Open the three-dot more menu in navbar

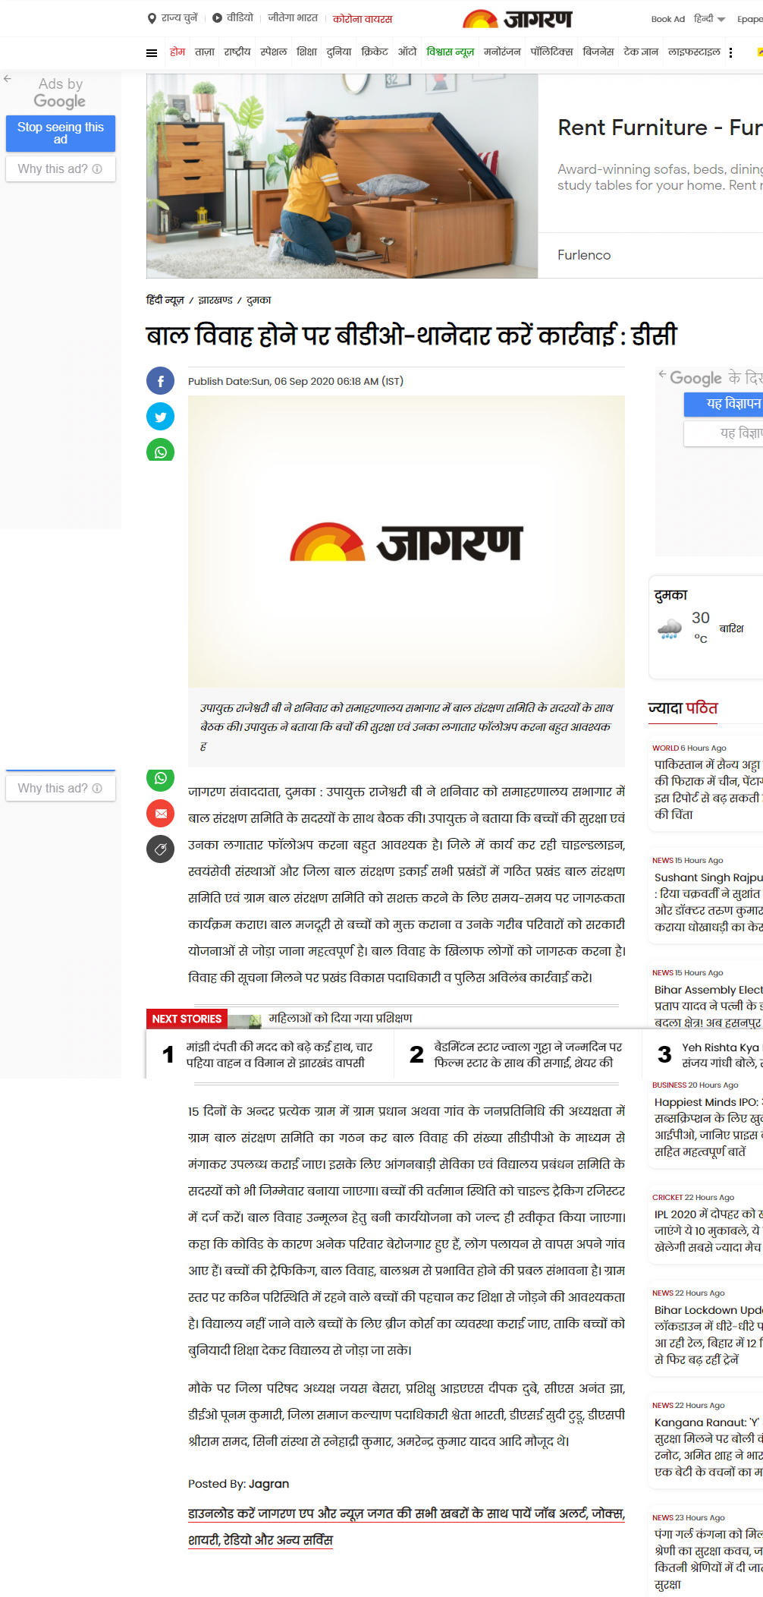(x=730, y=52)
